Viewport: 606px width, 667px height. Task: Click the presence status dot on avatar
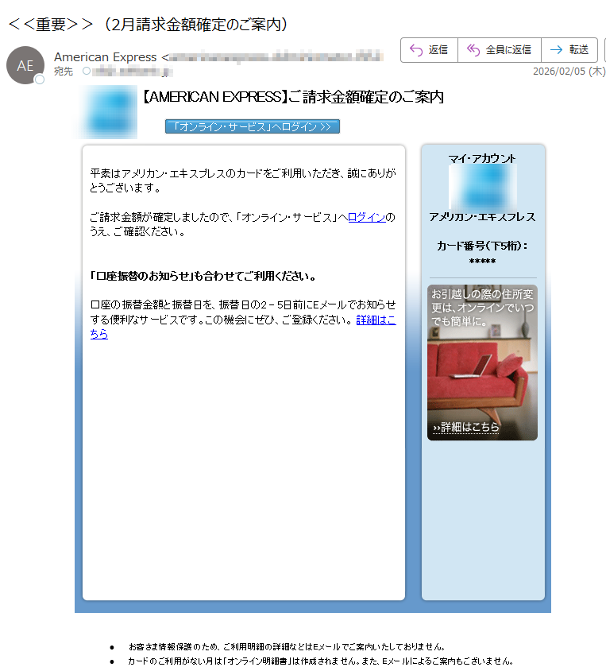(40, 79)
